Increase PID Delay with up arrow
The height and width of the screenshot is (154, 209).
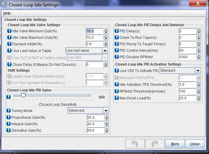[199, 30]
